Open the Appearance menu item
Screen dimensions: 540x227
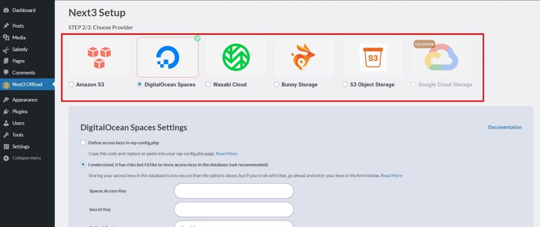pyautogui.click(x=27, y=100)
